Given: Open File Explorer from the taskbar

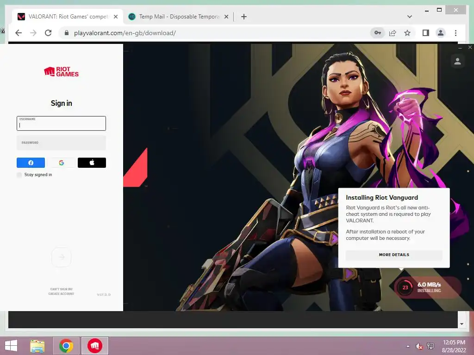Looking at the screenshot, I should point(37,346).
